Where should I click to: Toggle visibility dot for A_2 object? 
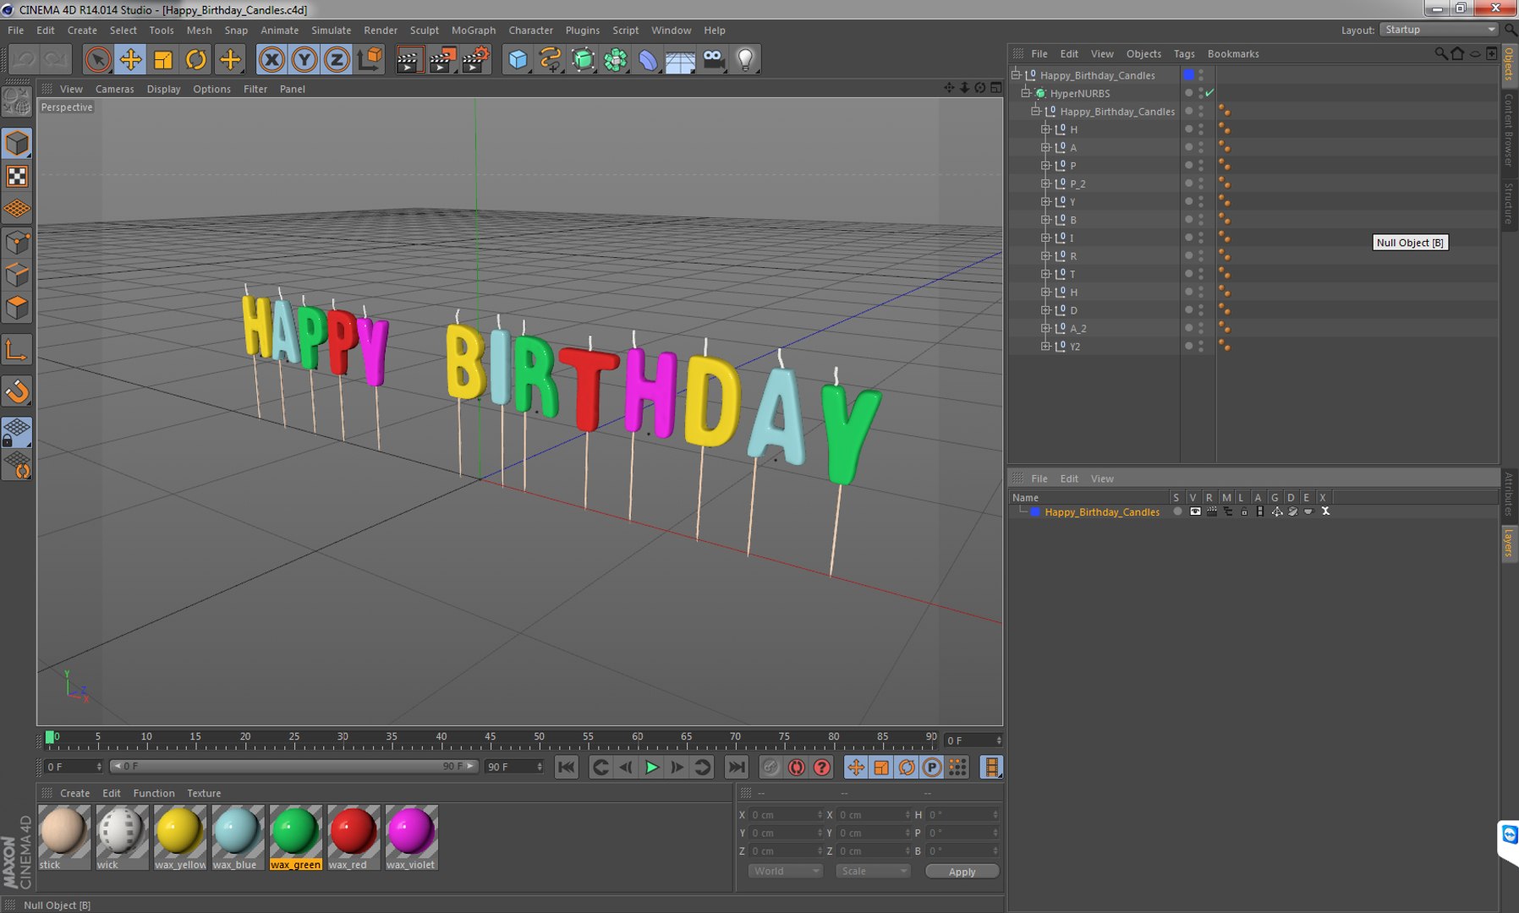point(1188,328)
